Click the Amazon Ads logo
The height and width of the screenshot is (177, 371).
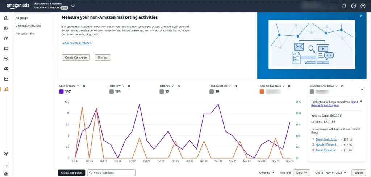tap(18, 6)
